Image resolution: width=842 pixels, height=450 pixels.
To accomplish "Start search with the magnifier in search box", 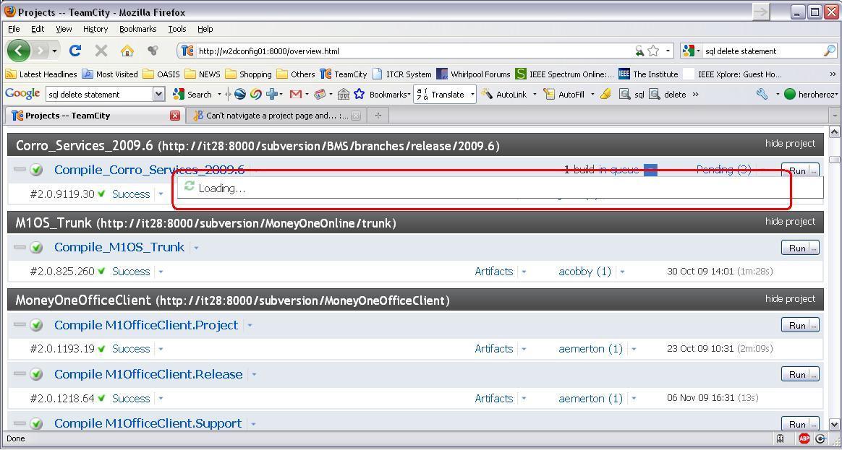I will point(829,51).
